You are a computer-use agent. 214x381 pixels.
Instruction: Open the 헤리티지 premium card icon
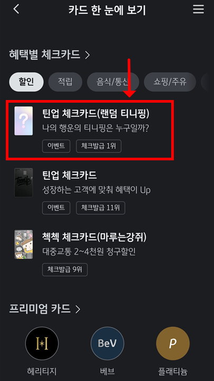pyautogui.click(x=42, y=343)
